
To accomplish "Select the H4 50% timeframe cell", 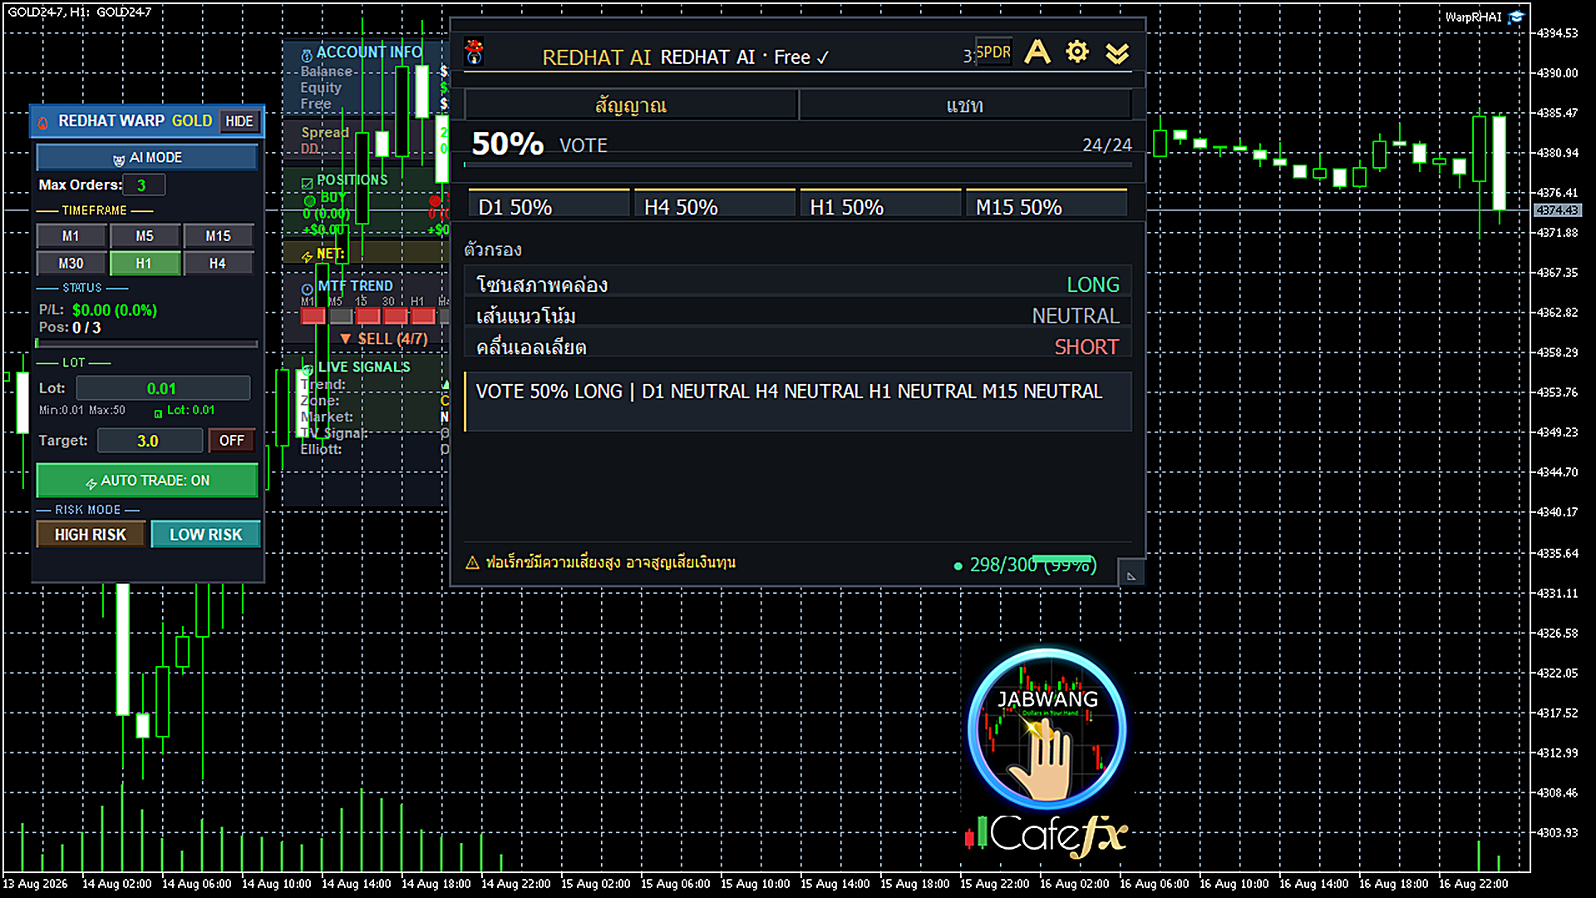I will pyautogui.click(x=714, y=205).
